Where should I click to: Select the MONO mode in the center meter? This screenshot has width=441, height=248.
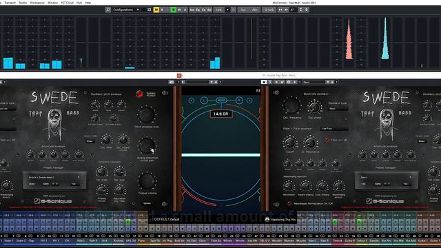tap(221, 100)
